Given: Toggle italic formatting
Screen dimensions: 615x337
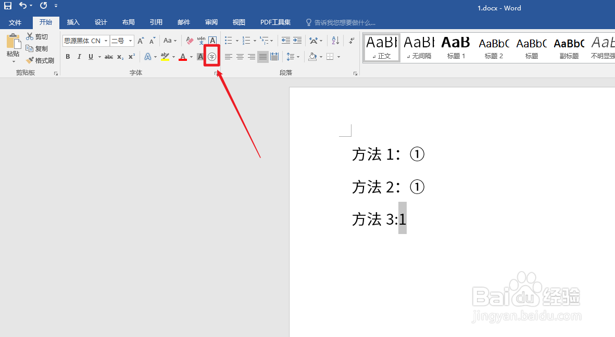Looking at the screenshot, I should pyautogui.click(x=79, y=57).
